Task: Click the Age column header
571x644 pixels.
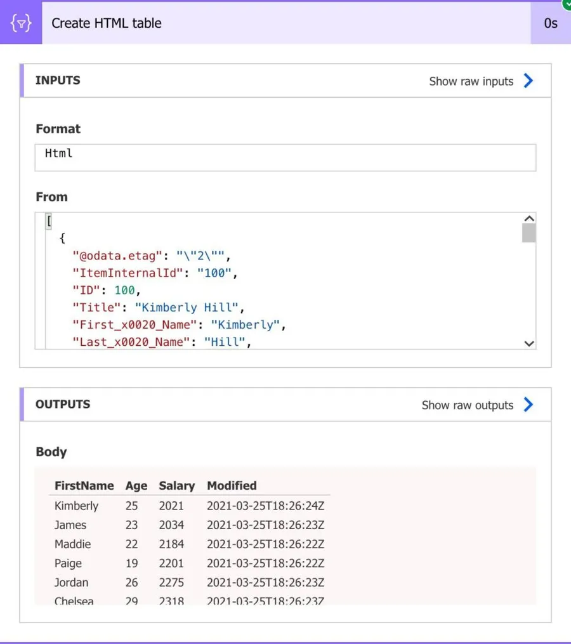Action: (136, 485)
